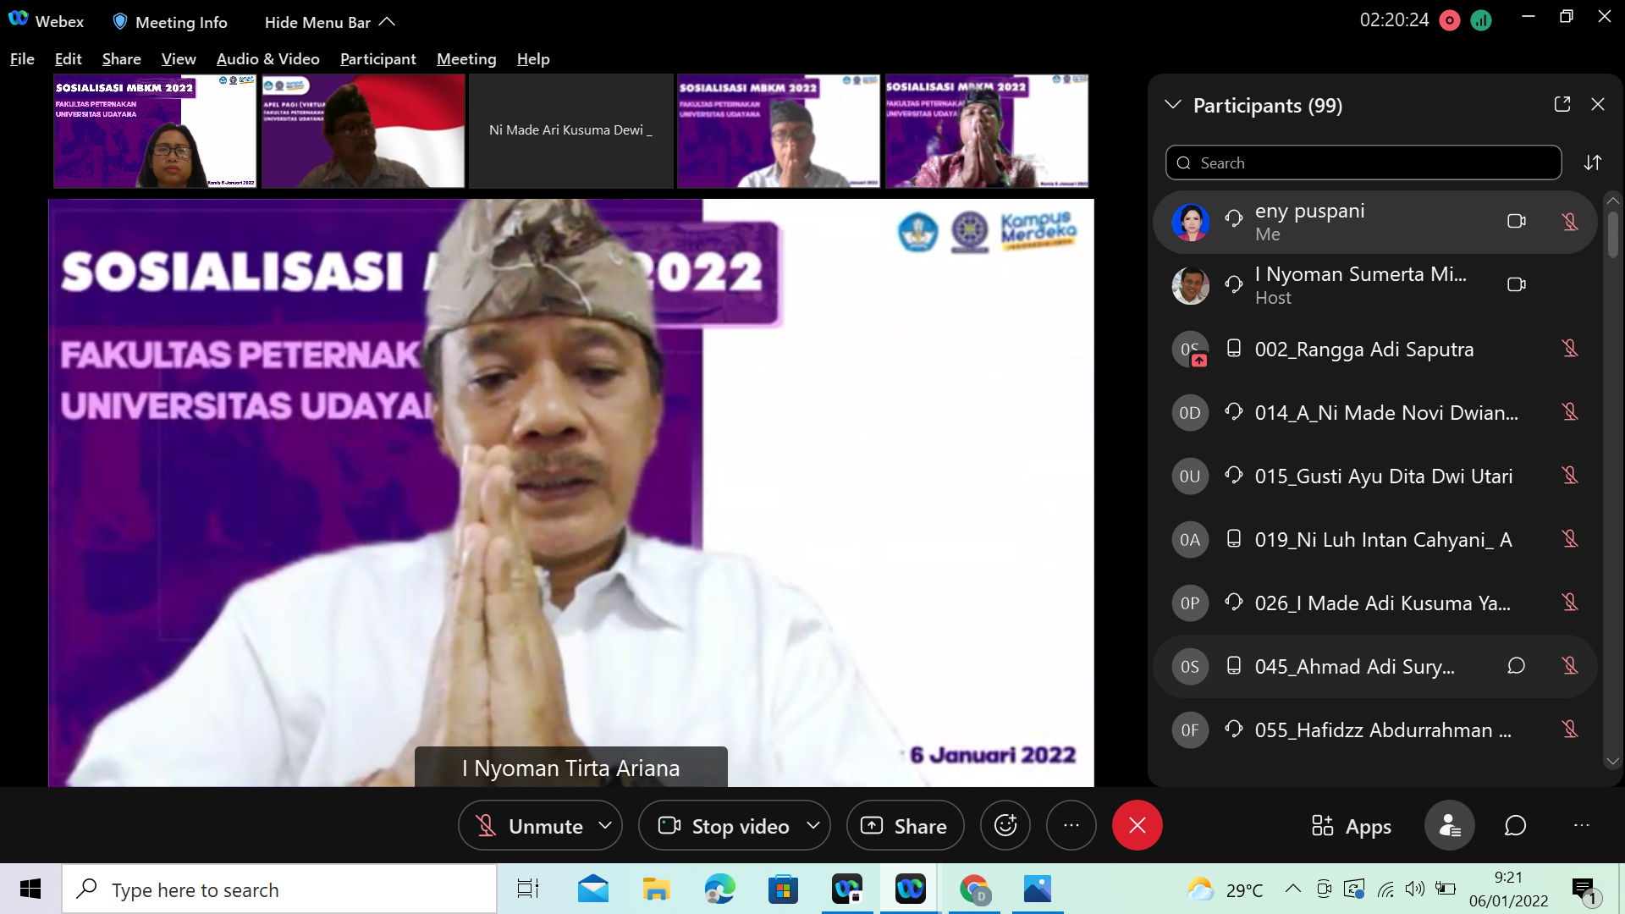Screen dimensions: 1625x914
Task: Click the chat bubble beside 045_Ahmad Adi Sury
Action: [x=1516, y=666]
